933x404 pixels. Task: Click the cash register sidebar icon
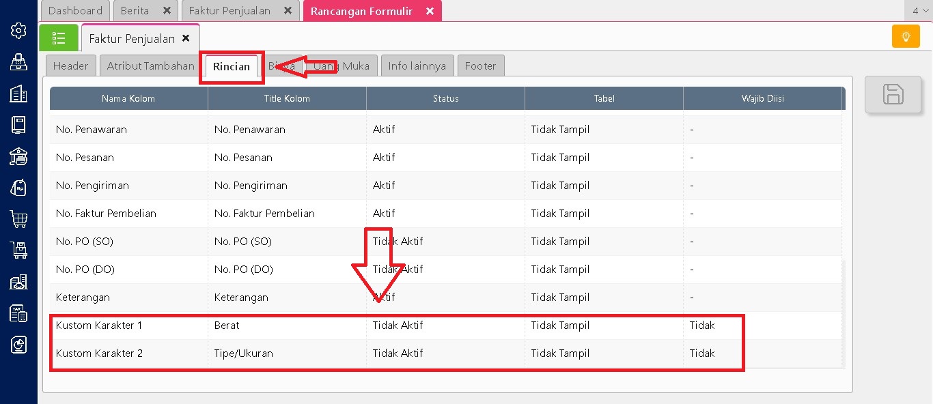18,62
